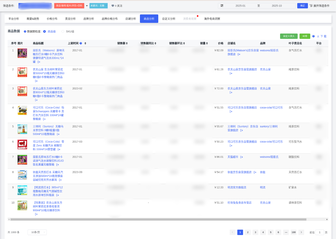Open the 10条/页 page size dropdown
This screenshot has width=336, height=239.
coord(37,232)
